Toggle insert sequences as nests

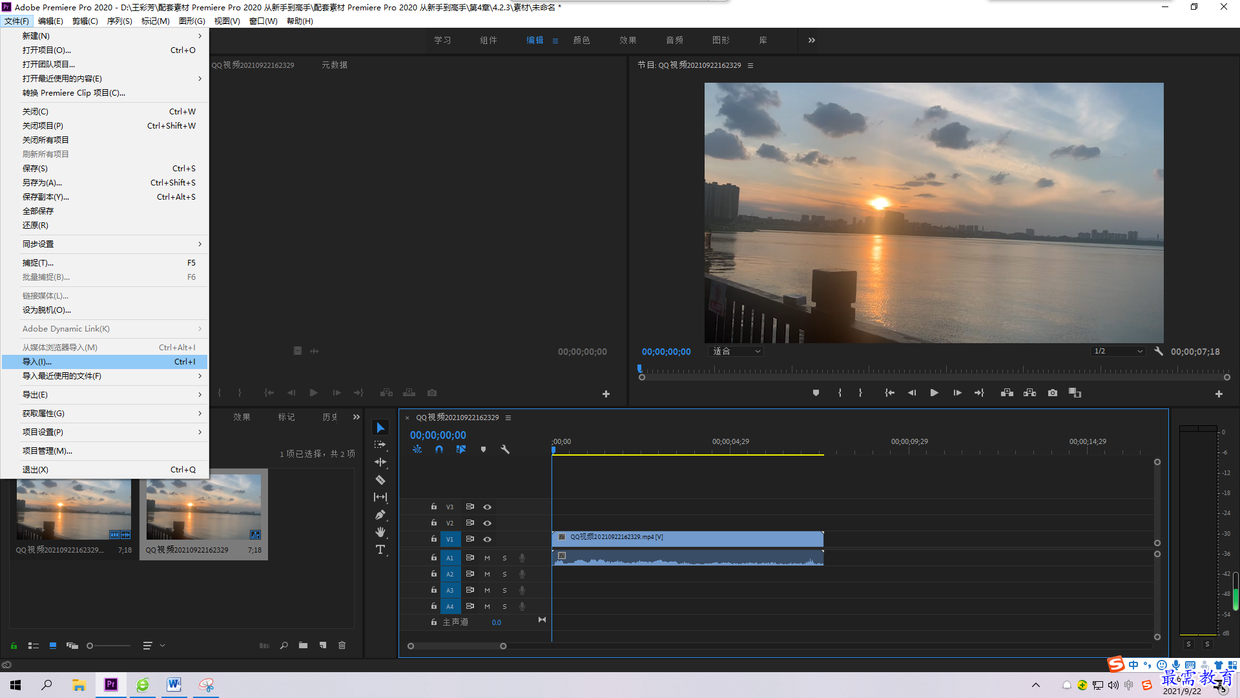click(417, 449)
